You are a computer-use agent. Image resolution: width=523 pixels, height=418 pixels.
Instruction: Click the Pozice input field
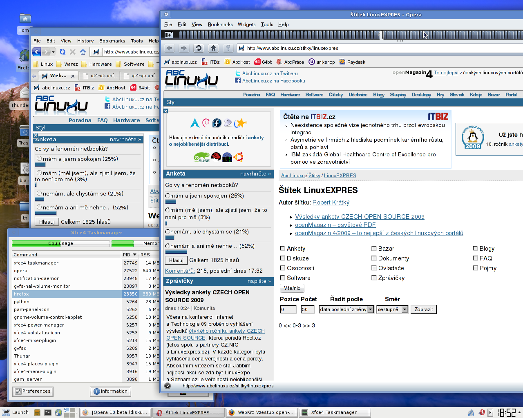pos(288,309)
